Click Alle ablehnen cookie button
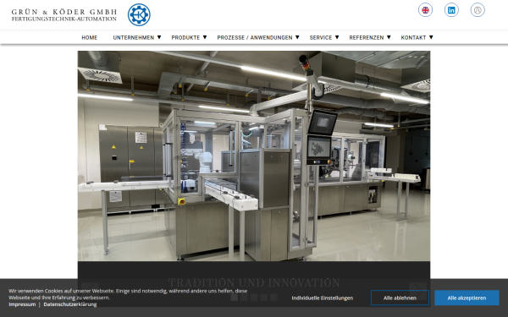This screenshot has width=508, height=317. (400, 298)
